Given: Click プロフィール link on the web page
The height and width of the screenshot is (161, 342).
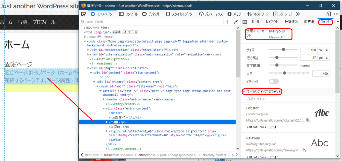Looking at the screenshot, I should 44,22.
